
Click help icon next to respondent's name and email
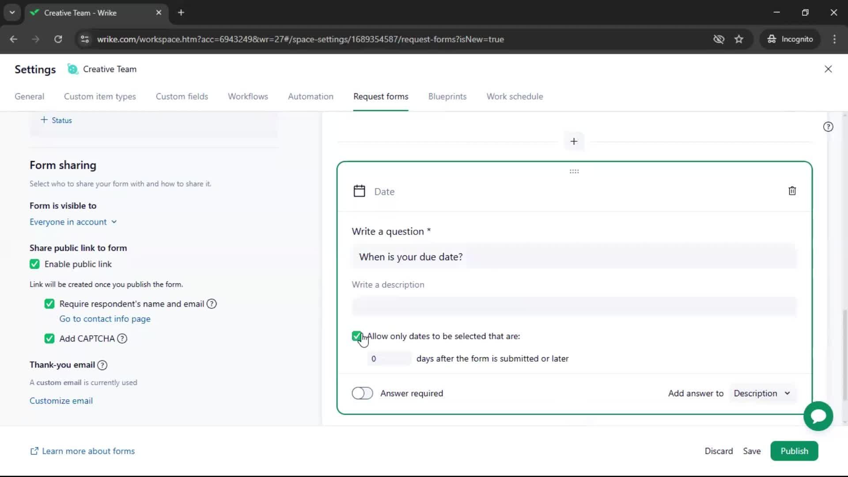pyautogui.click(x=212, y=304)
